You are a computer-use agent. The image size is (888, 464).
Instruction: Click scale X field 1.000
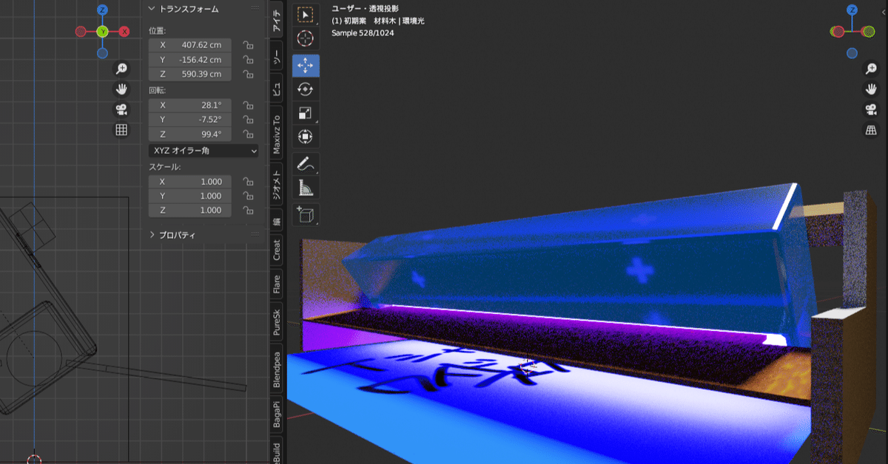[x=190, y=181]
